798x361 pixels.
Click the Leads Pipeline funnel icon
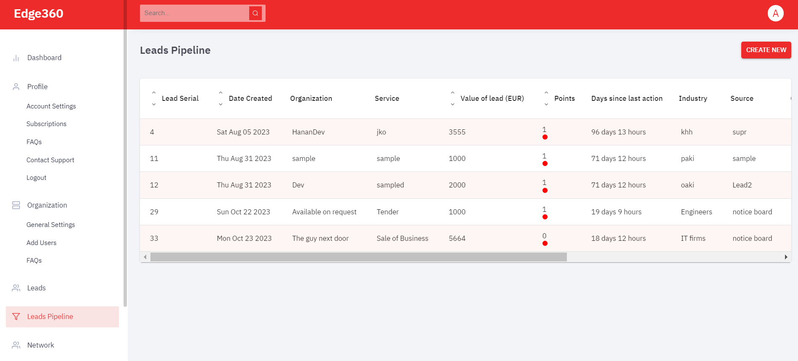[16, 316]
